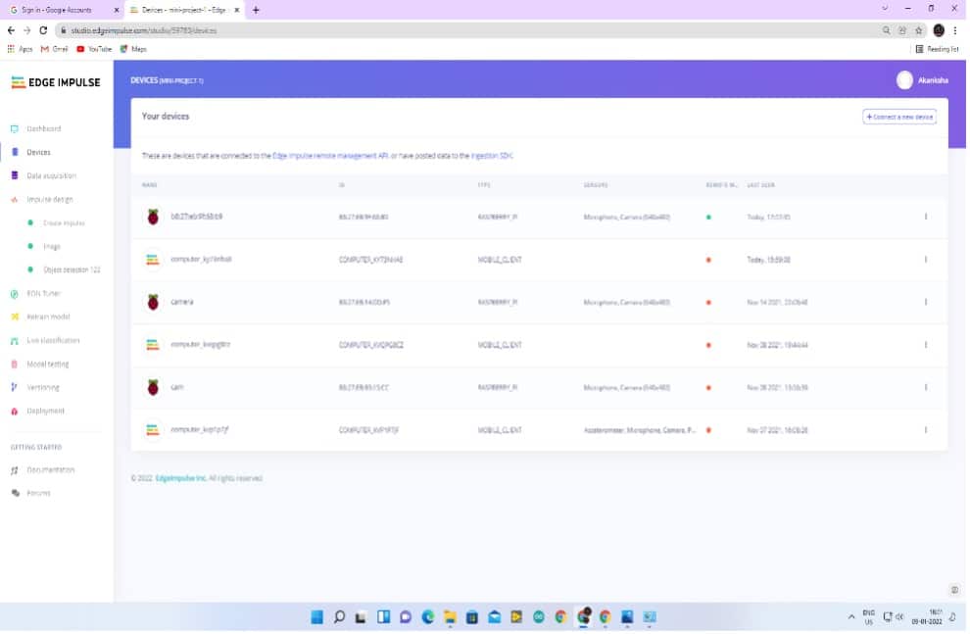Click the EON Tuner sidebar icon

coord(15,293)
